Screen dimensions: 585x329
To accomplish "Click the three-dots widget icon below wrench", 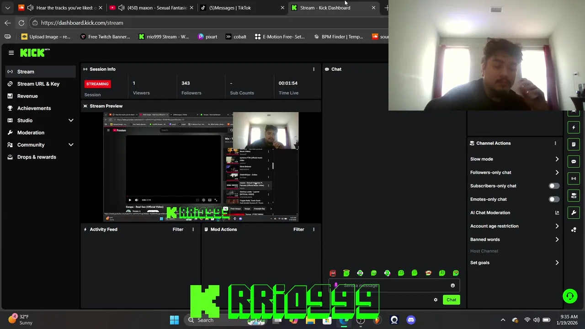I will pos(574,229).
